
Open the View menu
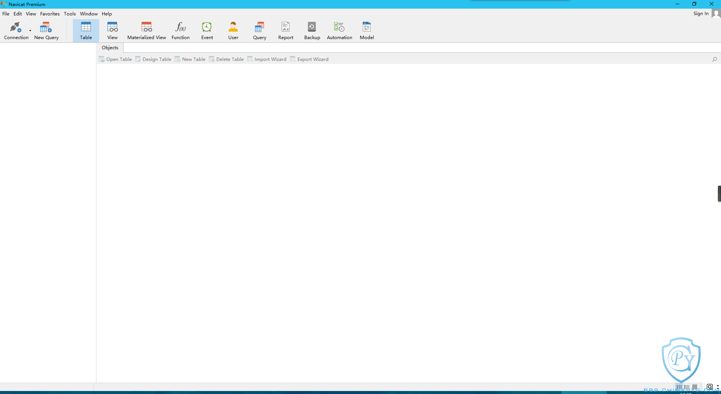(31, 14)
